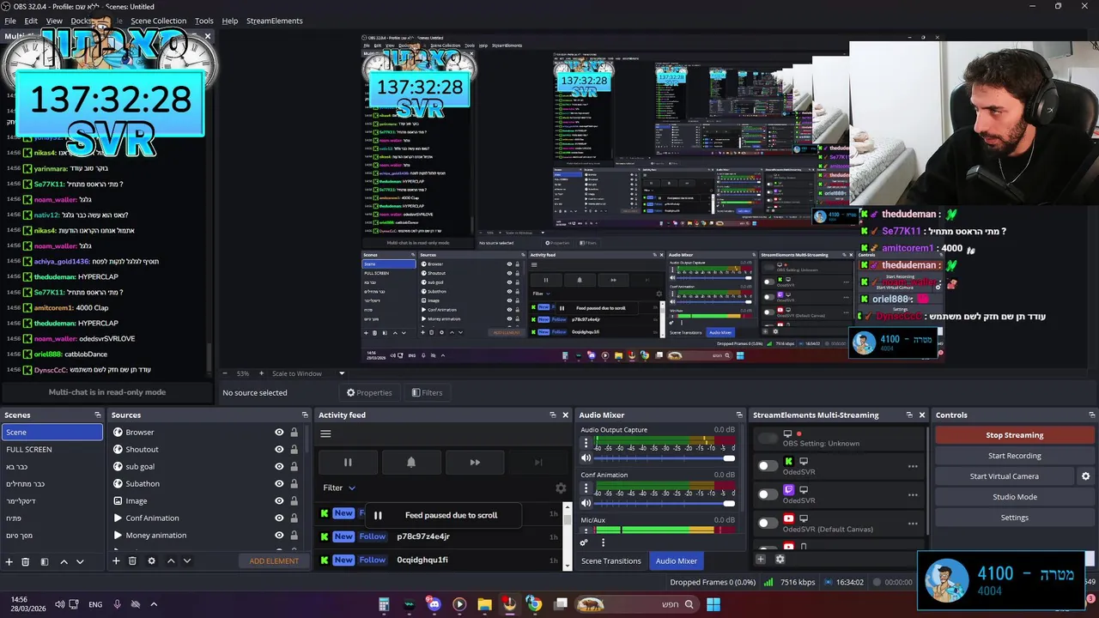Viewport: 1099px width, 618px height.
Task: Switch to the Audio Mixer tab
Action: point(677,561)
